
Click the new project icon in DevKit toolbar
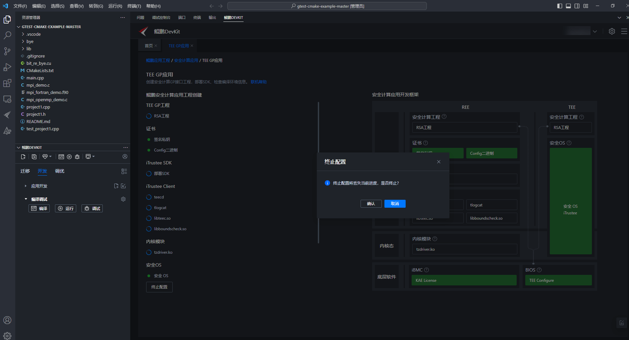click(x=23, y=157)
